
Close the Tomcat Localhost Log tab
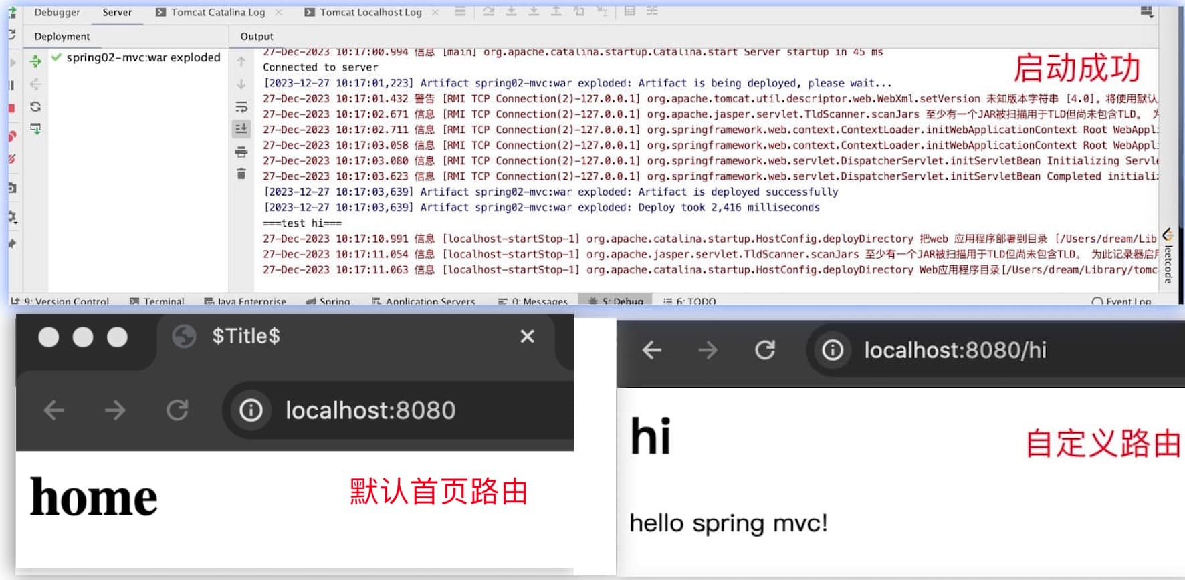pos(435,12)
